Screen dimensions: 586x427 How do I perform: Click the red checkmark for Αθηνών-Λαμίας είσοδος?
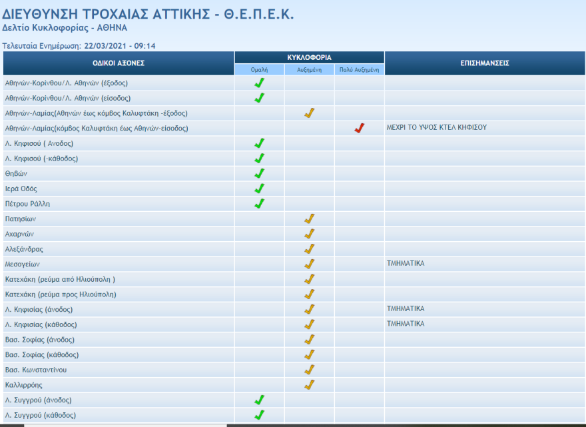pyautogui.click(x=360, y=129)
